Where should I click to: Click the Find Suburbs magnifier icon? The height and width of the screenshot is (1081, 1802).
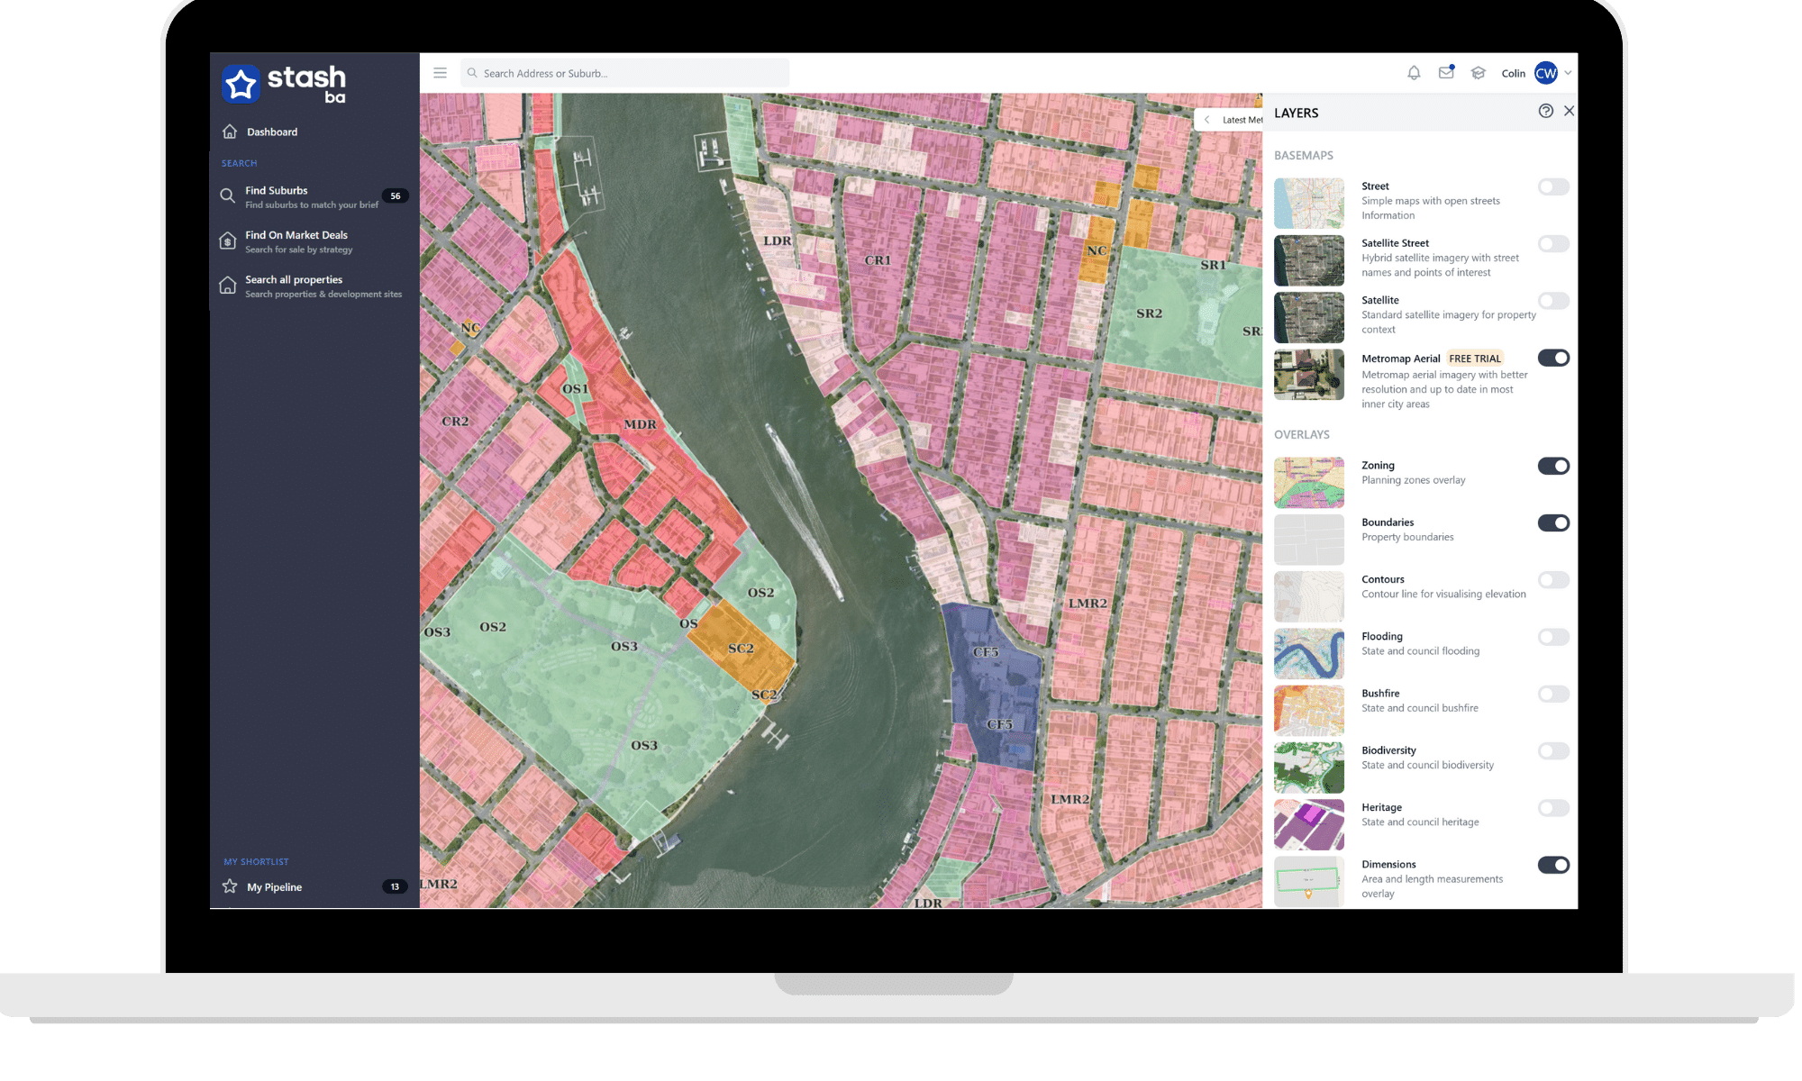click(228, 195)
